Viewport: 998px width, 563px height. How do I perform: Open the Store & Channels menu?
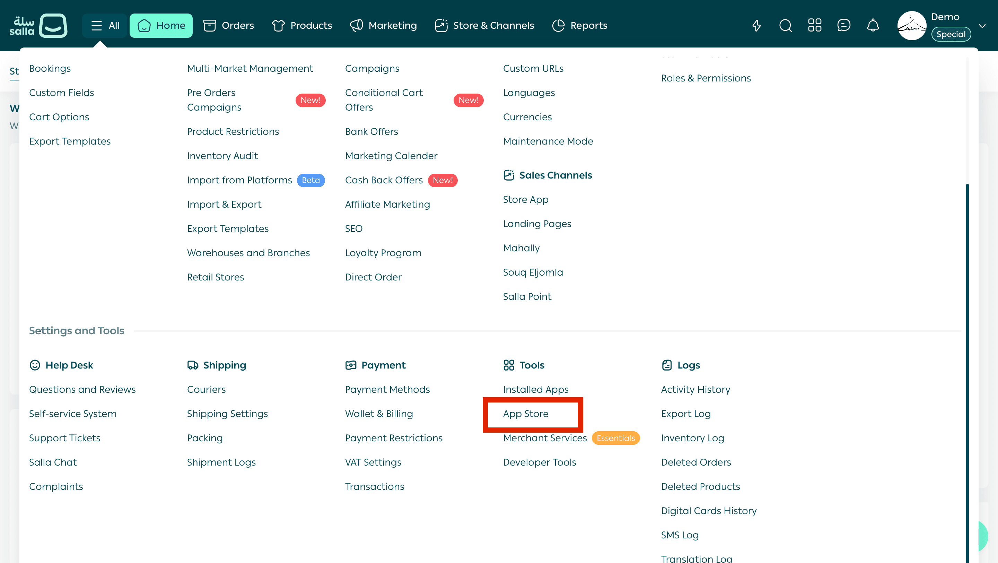pyautogui.click(x=484, y=26)
